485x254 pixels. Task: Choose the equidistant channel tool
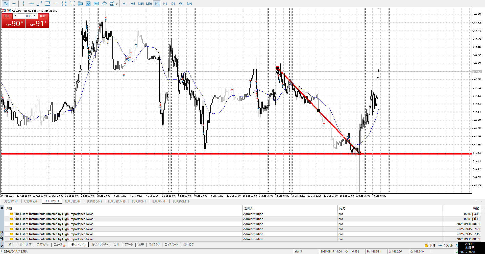[x=48, y=4]
